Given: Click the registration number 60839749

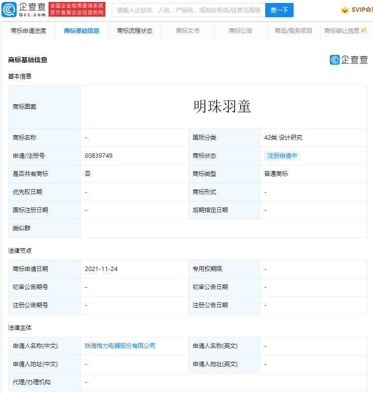Looking at the screenshot, I should pos(99,156).
